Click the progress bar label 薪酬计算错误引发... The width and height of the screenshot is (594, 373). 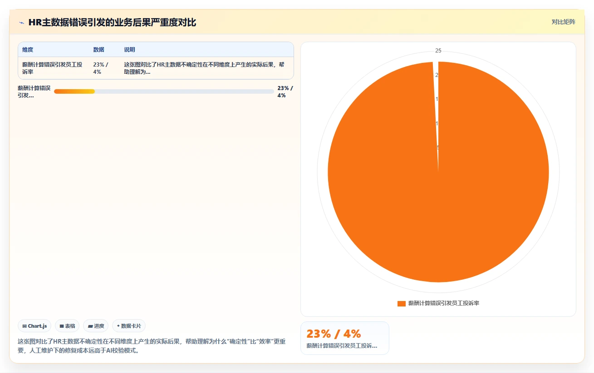coord(34,91)
